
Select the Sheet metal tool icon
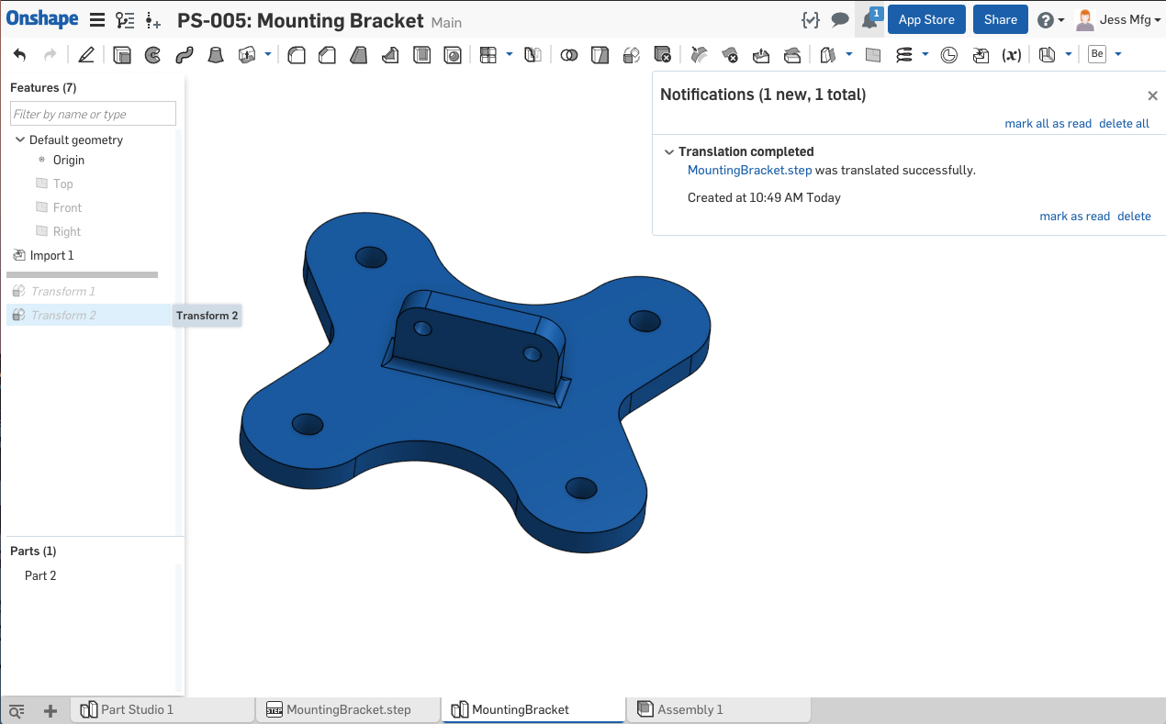pyautogui.click(x=1048, y=55)
